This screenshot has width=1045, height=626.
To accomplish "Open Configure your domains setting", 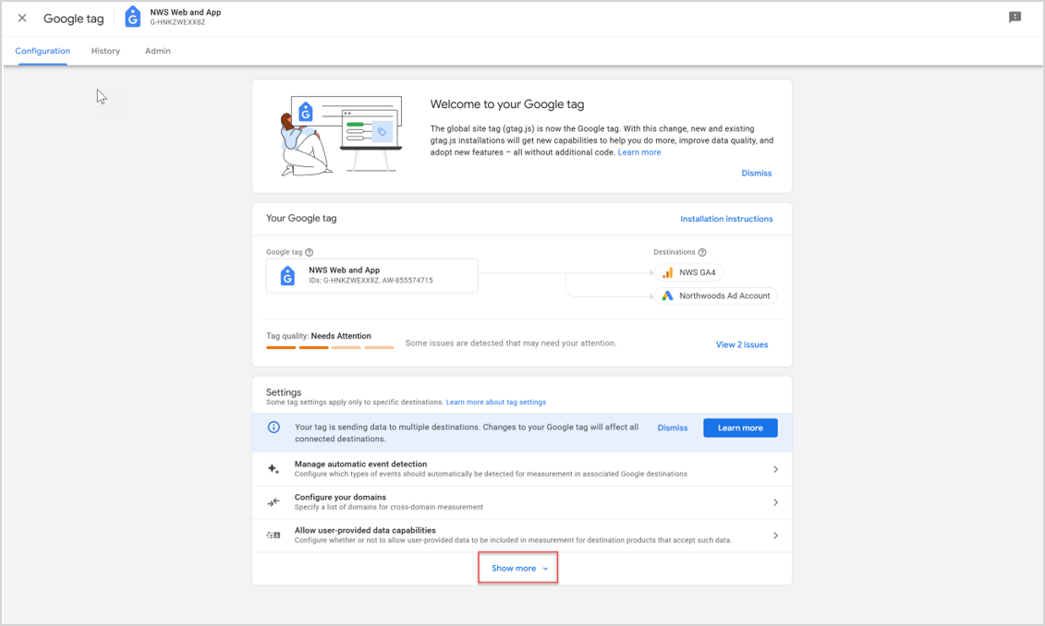I will pyautogui.click(x=522, y=502).
